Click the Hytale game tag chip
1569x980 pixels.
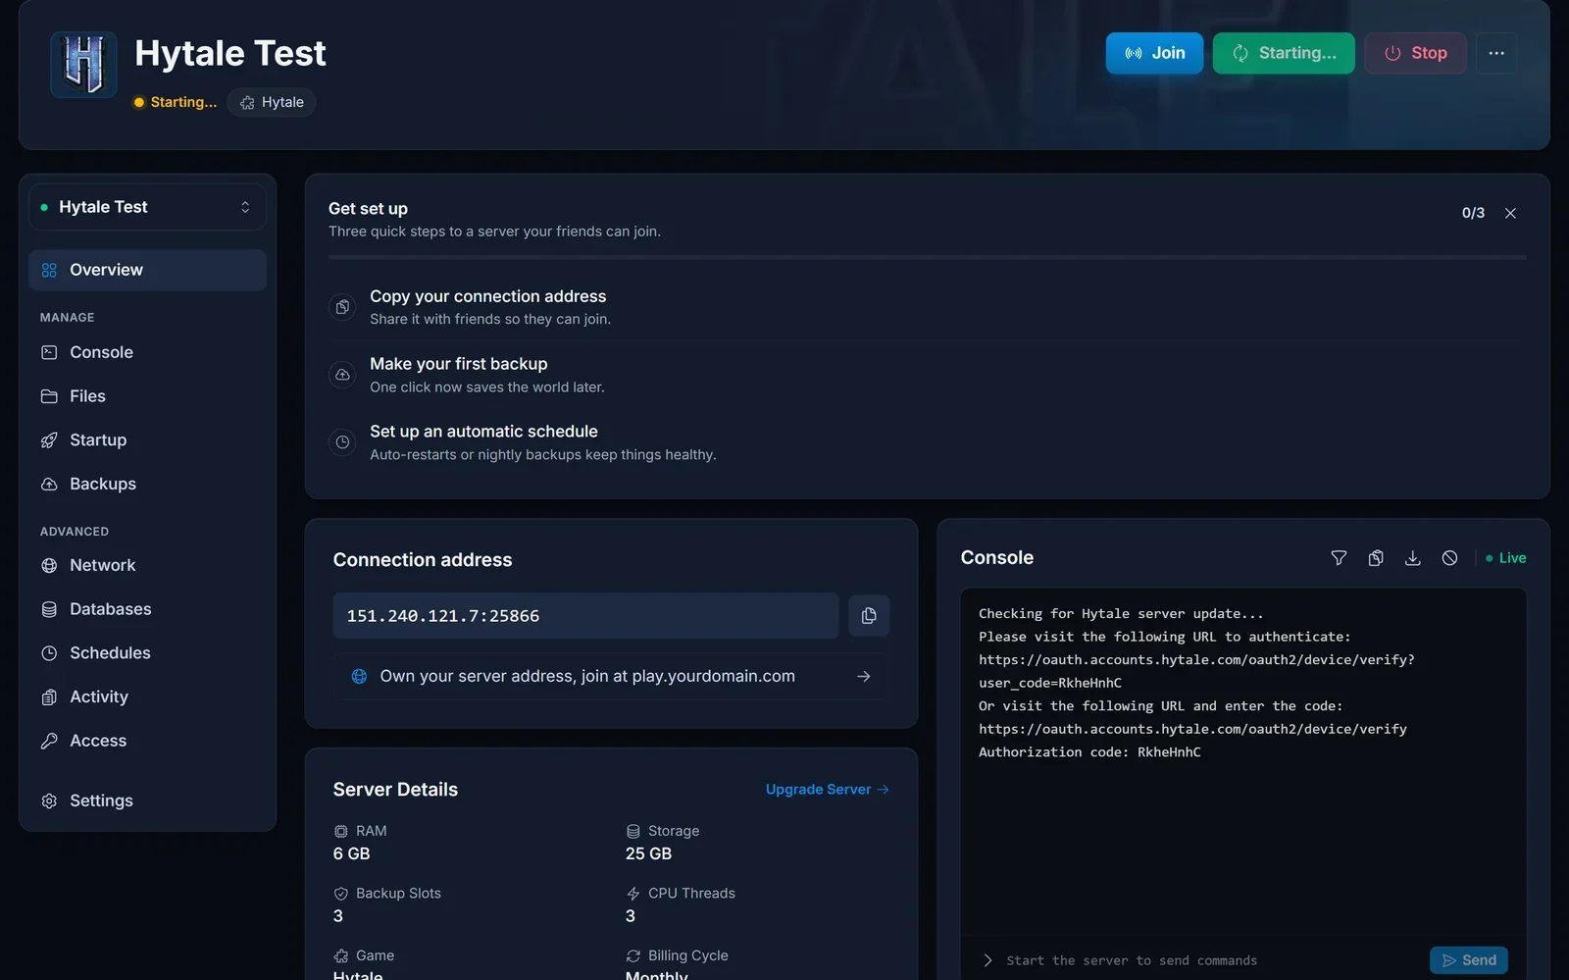[272, 102]
